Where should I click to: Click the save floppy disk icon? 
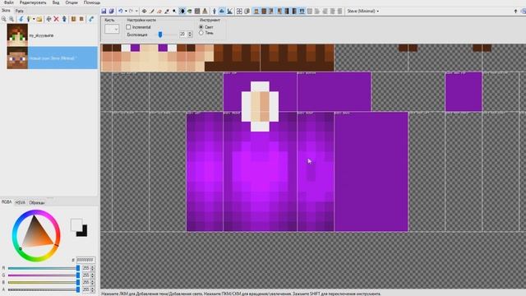pos(104,11)
